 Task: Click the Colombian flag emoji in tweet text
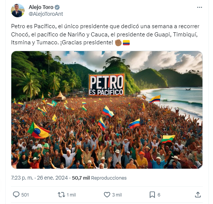click(126, 42)
